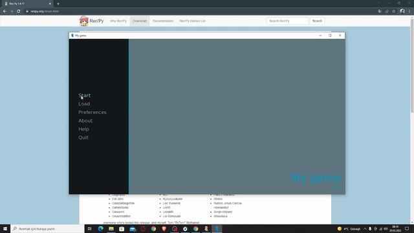Click the Ren'Py logo on the website
The height and width of the screenshot is (233, 414).
[x=91, y=21]
